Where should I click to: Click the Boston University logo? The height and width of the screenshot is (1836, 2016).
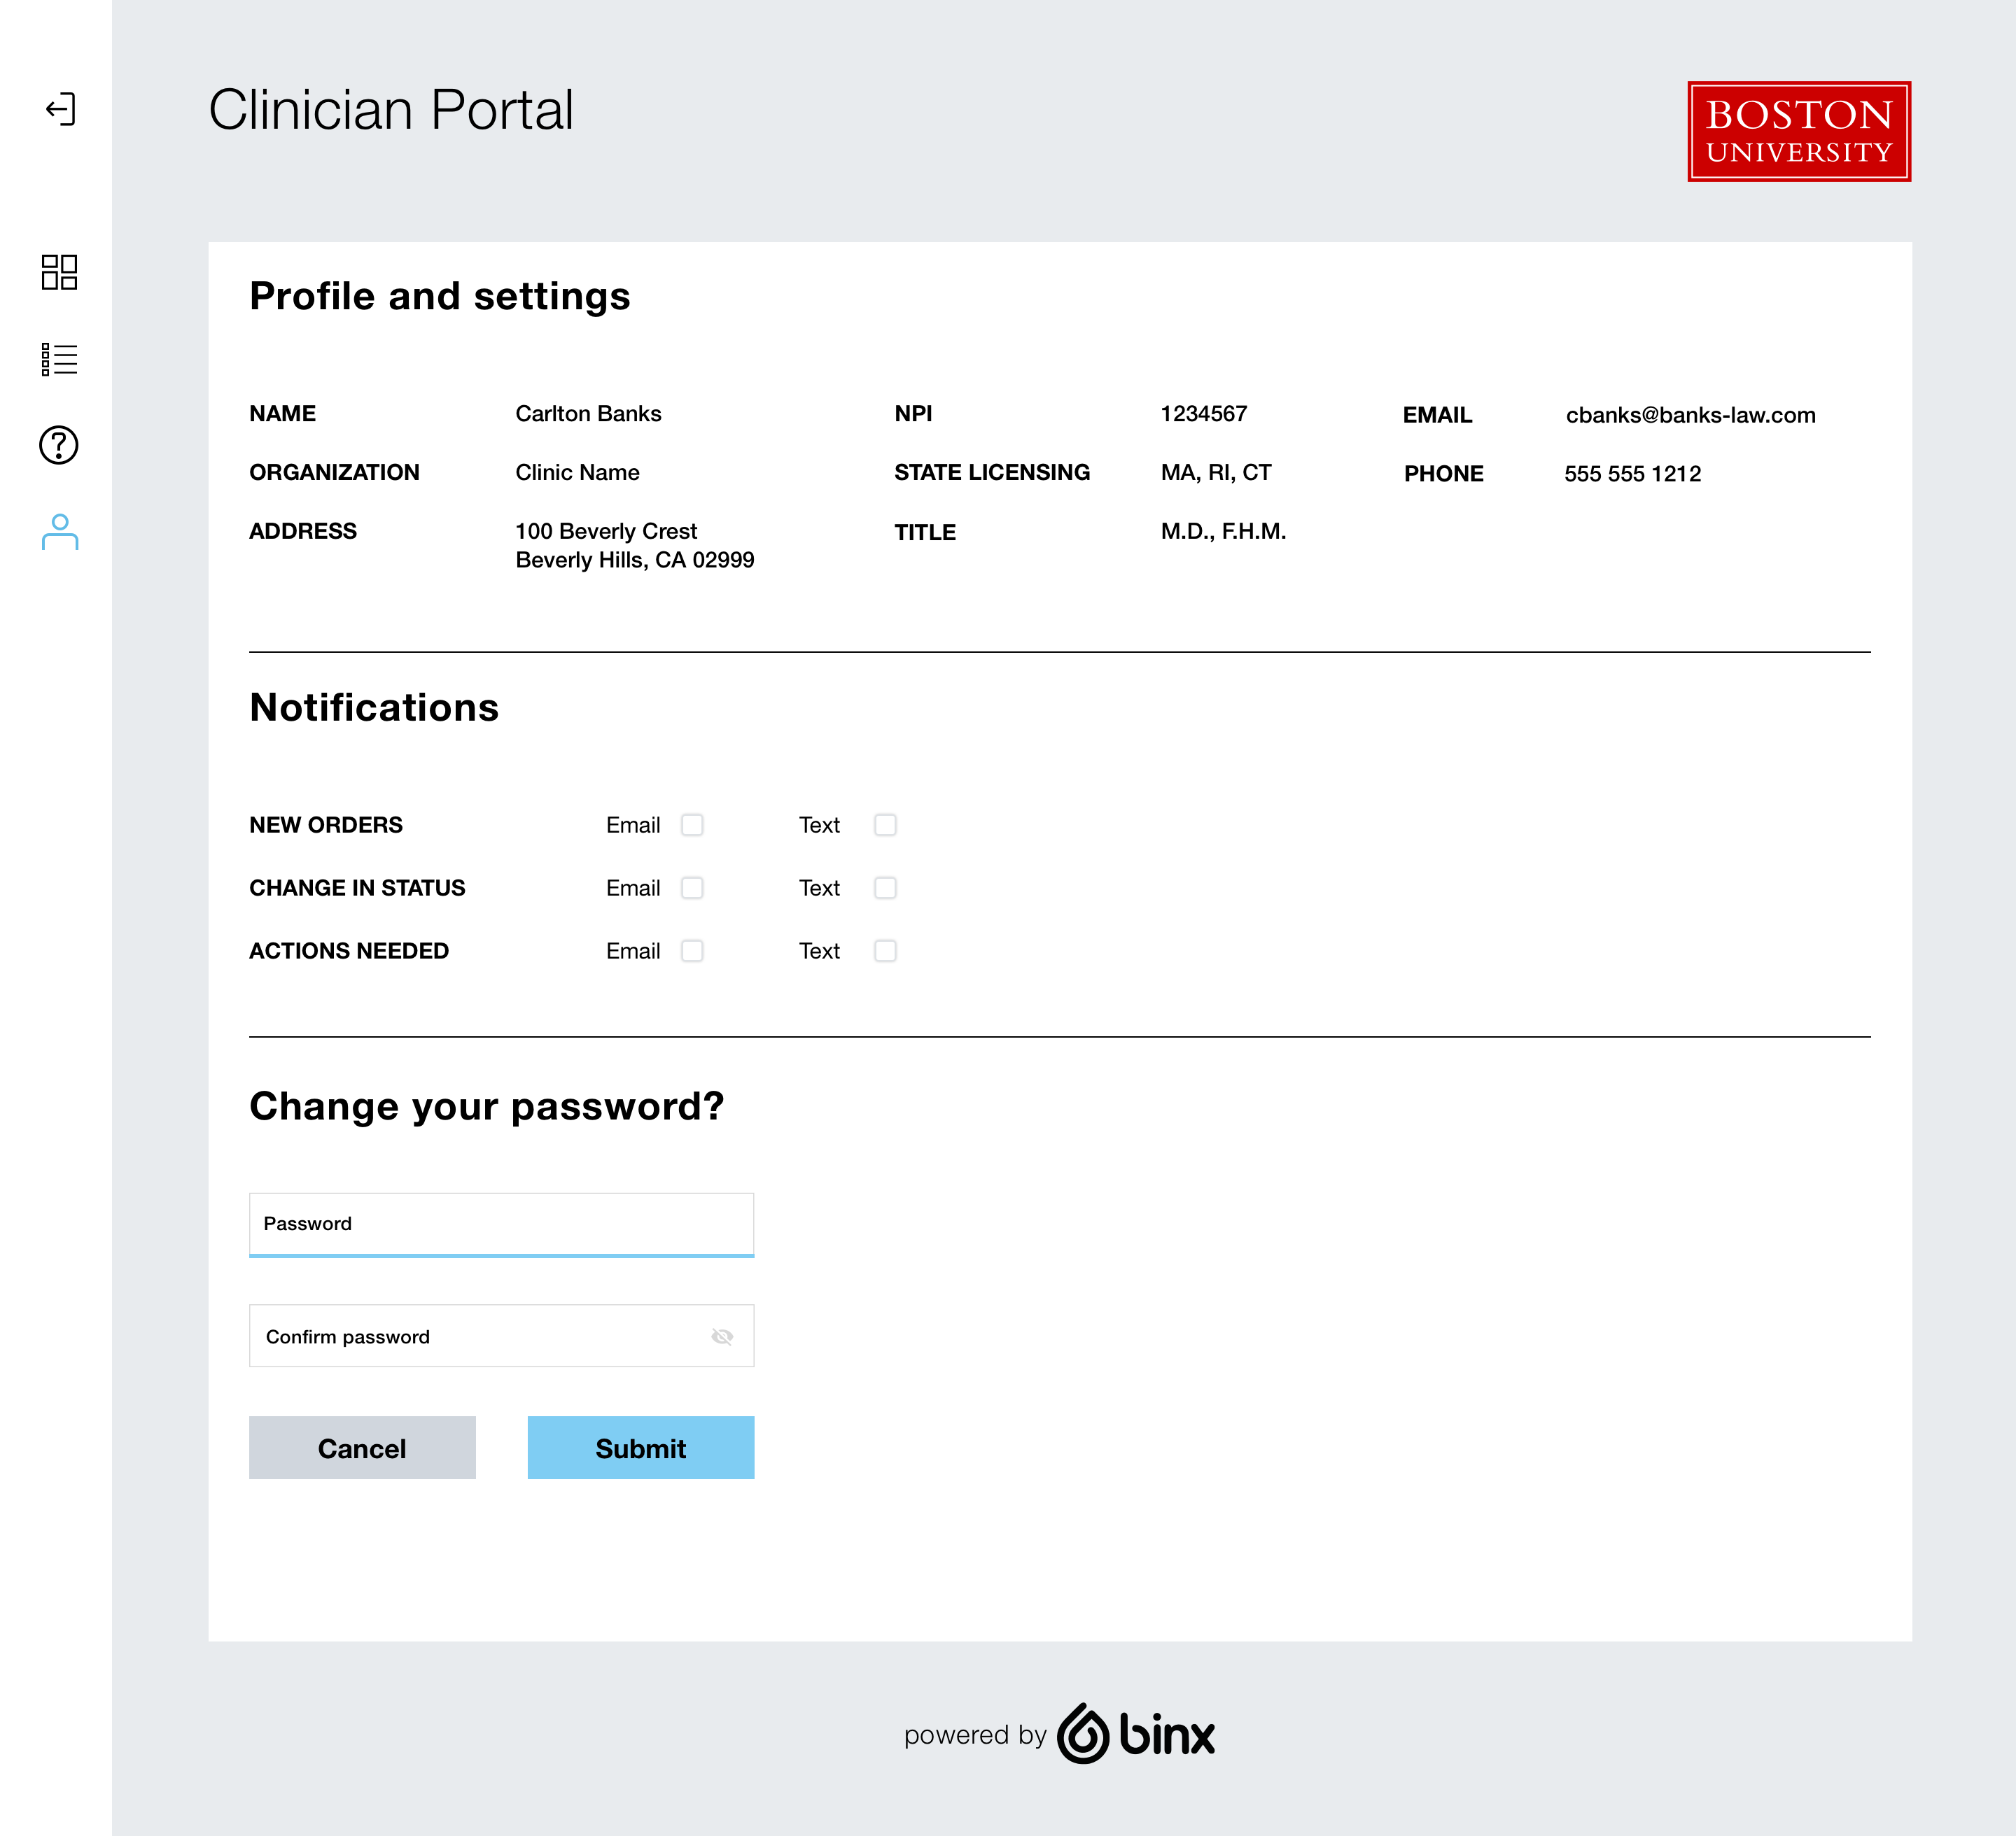pos(1799,131)
